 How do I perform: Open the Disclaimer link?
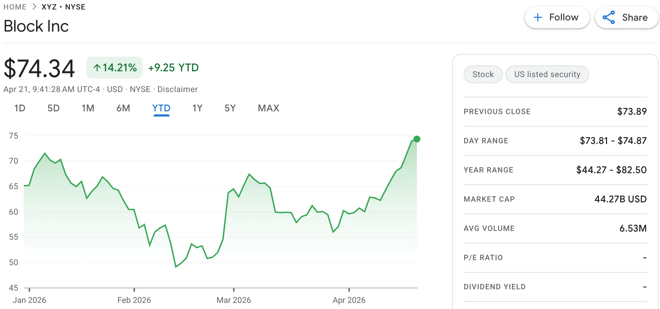point(178,89)
